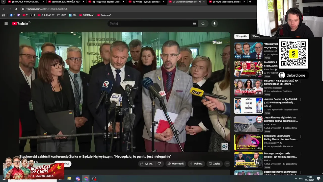Open the Weronika Woszczek channel name
Viewport: 323px width, 182px height.
tap(273, 88)
